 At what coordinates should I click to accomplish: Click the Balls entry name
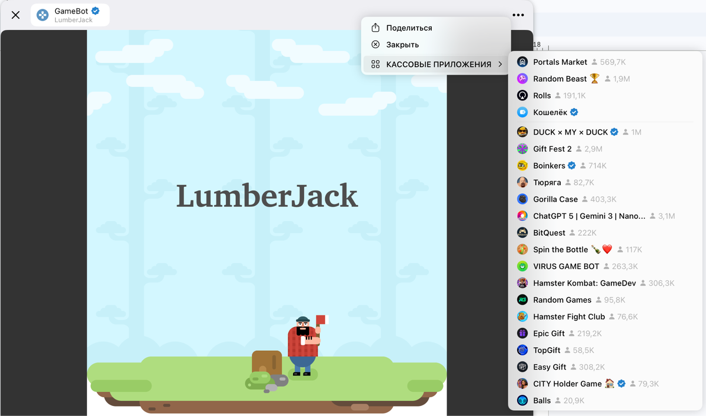coord(542,400)
